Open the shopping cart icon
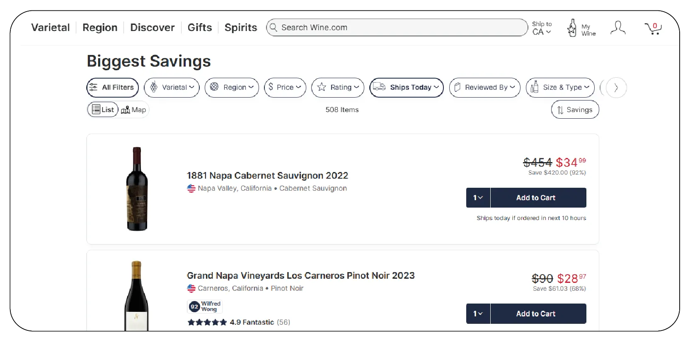Viewport: 690px width, 342px height. click(653, 28)
